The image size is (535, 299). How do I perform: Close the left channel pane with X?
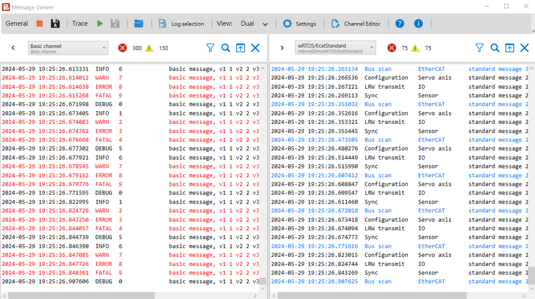pyautogui.click(x=255, y=48)
